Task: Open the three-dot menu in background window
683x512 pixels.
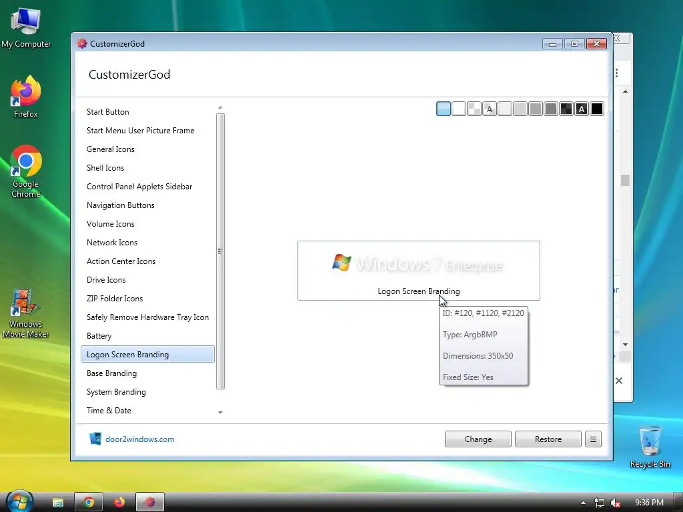Action: (617, 73)
